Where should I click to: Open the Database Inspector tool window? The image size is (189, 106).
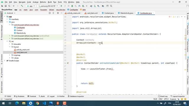76,96
